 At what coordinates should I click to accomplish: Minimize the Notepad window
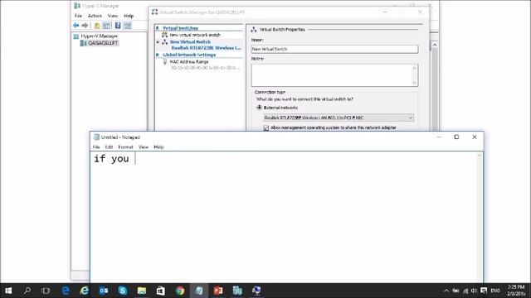(439, 137)
